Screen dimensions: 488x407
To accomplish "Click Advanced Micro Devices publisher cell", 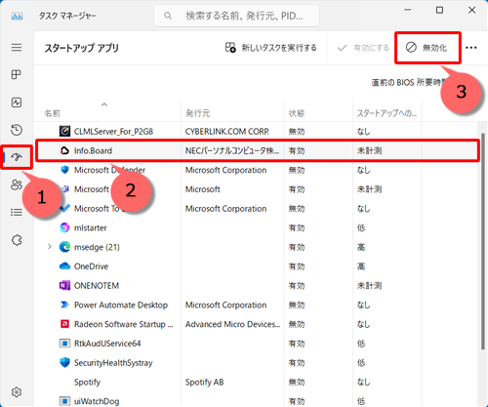I will coord(232,324).
